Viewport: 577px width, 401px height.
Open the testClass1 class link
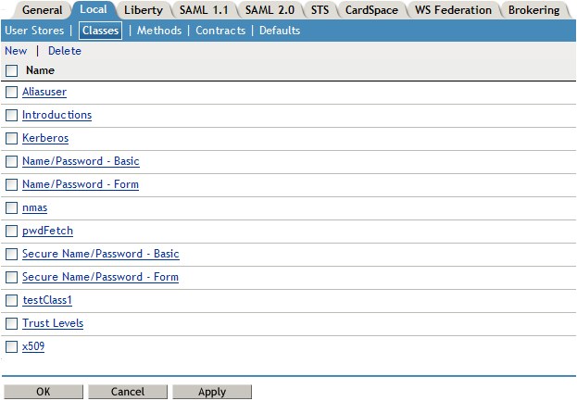click(x=47, y=300)
